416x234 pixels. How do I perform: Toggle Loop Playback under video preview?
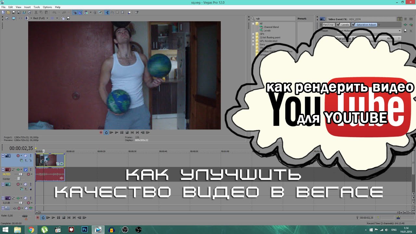106,132
